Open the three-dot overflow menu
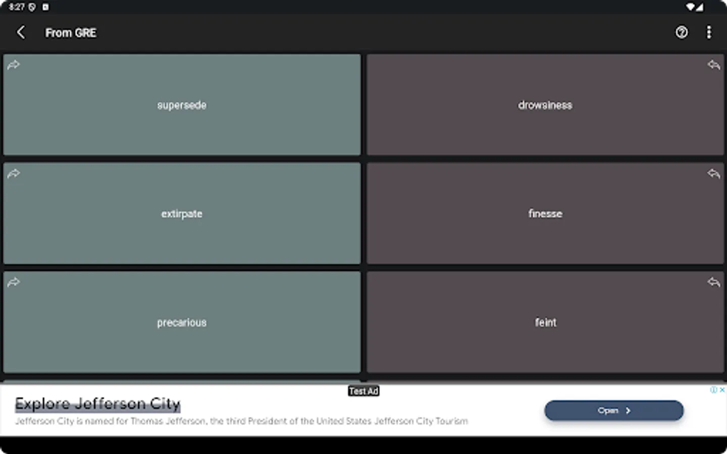 (x=709, y=32)
